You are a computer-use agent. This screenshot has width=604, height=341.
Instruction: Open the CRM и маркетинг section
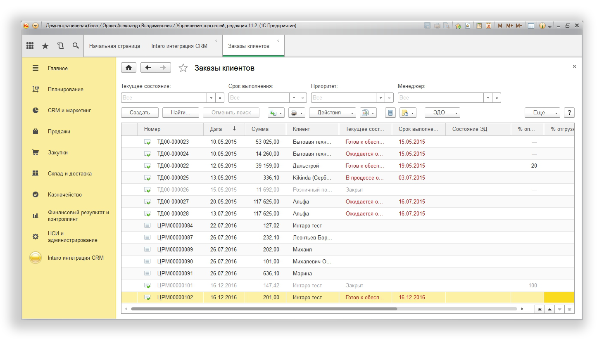click(x=69, y=110)
